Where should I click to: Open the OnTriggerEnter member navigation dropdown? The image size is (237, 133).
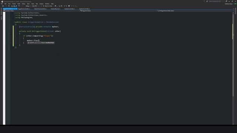click(195, 11)
